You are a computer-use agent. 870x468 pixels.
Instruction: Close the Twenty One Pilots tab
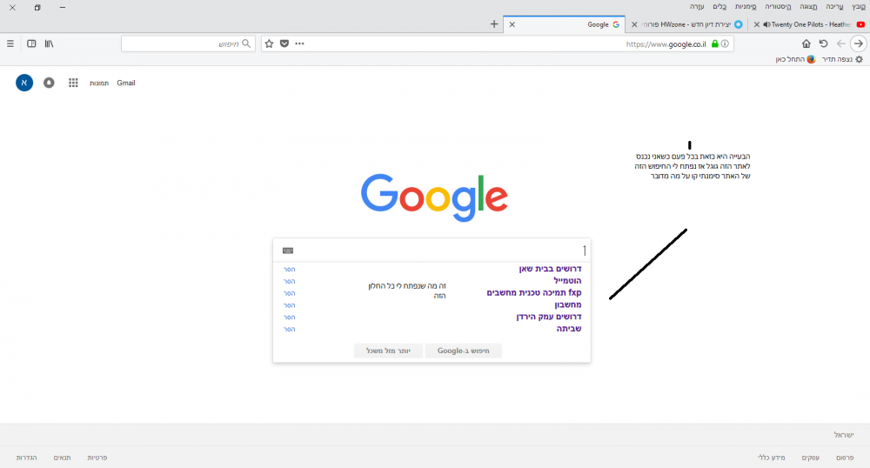[x=756, y=24]
